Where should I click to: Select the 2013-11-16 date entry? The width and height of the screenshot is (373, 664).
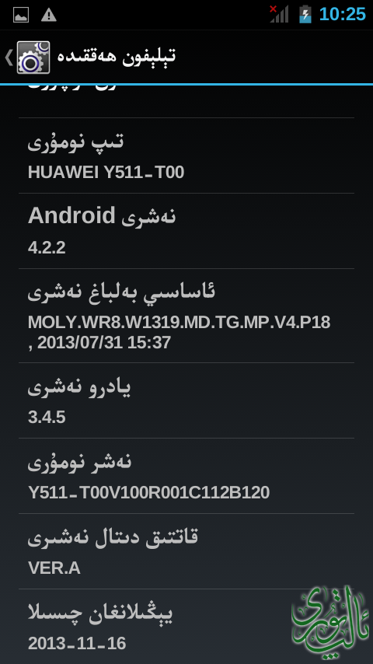(x=186, y=627)
